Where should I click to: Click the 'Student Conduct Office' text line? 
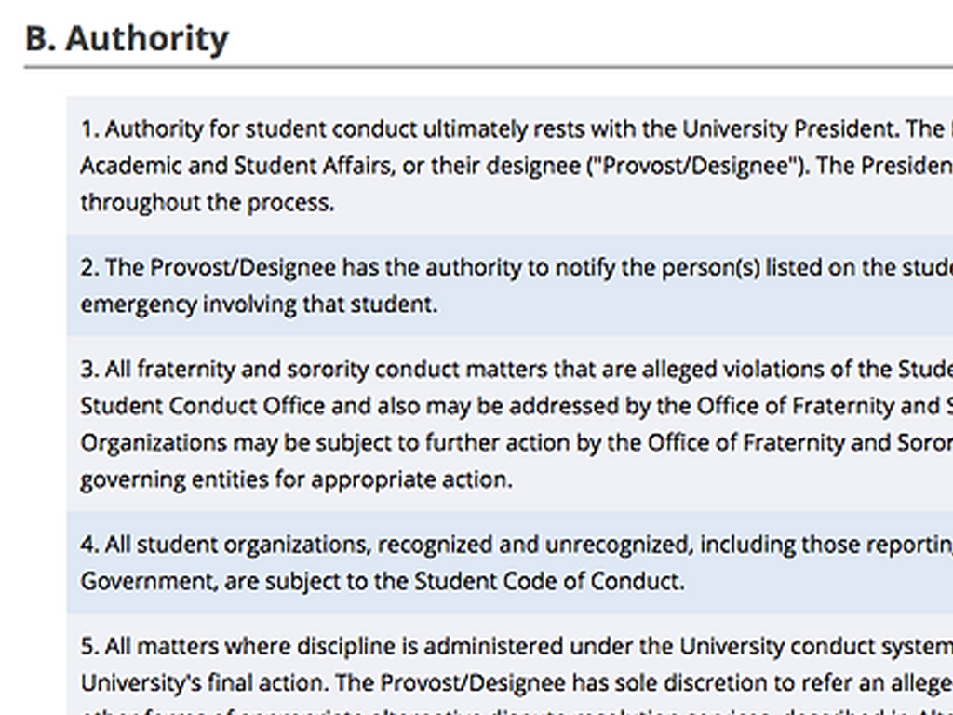point(203,406)
